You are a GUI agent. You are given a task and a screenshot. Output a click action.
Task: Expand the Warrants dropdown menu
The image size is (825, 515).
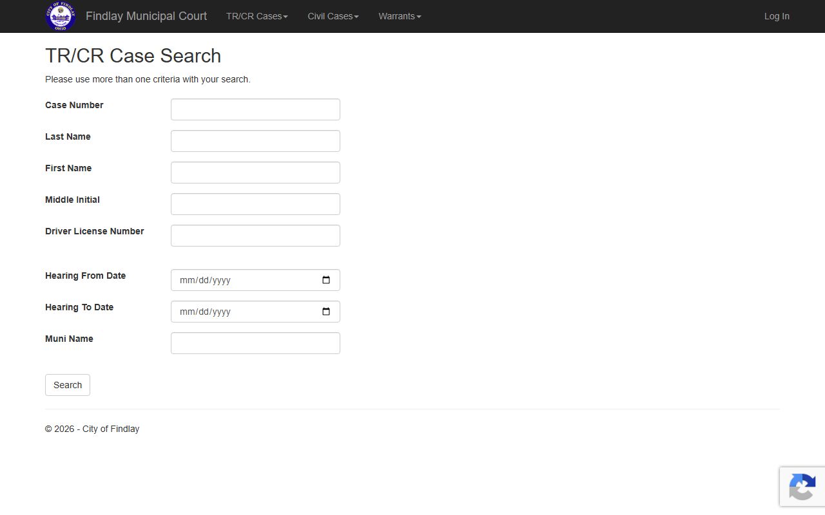point(400,16)
